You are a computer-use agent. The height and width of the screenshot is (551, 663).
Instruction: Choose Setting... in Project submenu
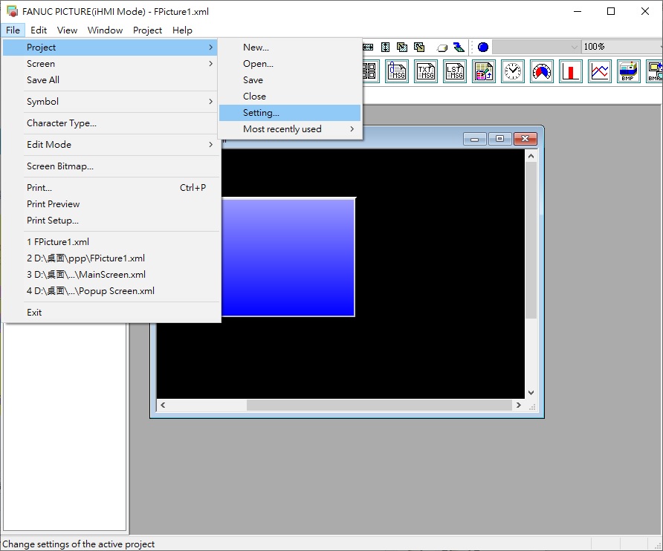tap(261, 113)
